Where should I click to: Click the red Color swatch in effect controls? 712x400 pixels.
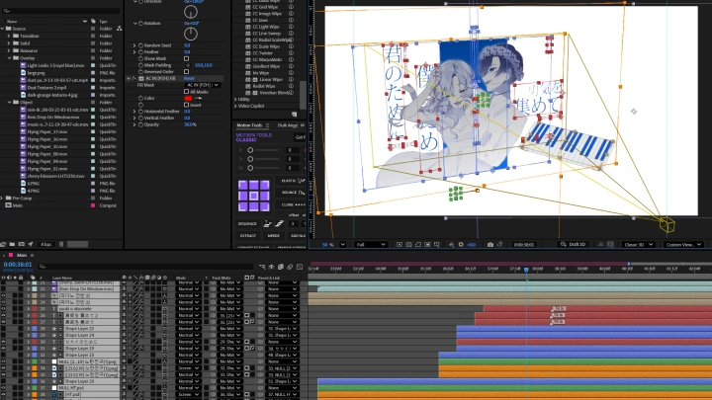190,98
